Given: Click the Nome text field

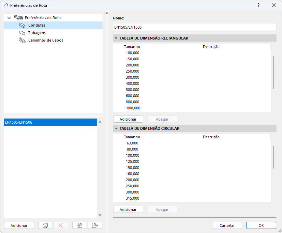Looking at the screenshot, I should point(194,27).
